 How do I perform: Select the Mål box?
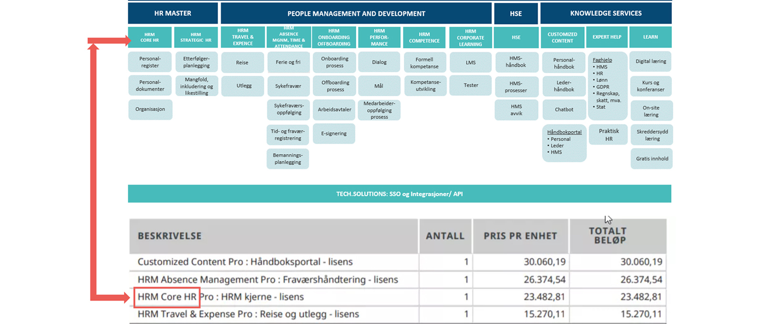[379, 86]
